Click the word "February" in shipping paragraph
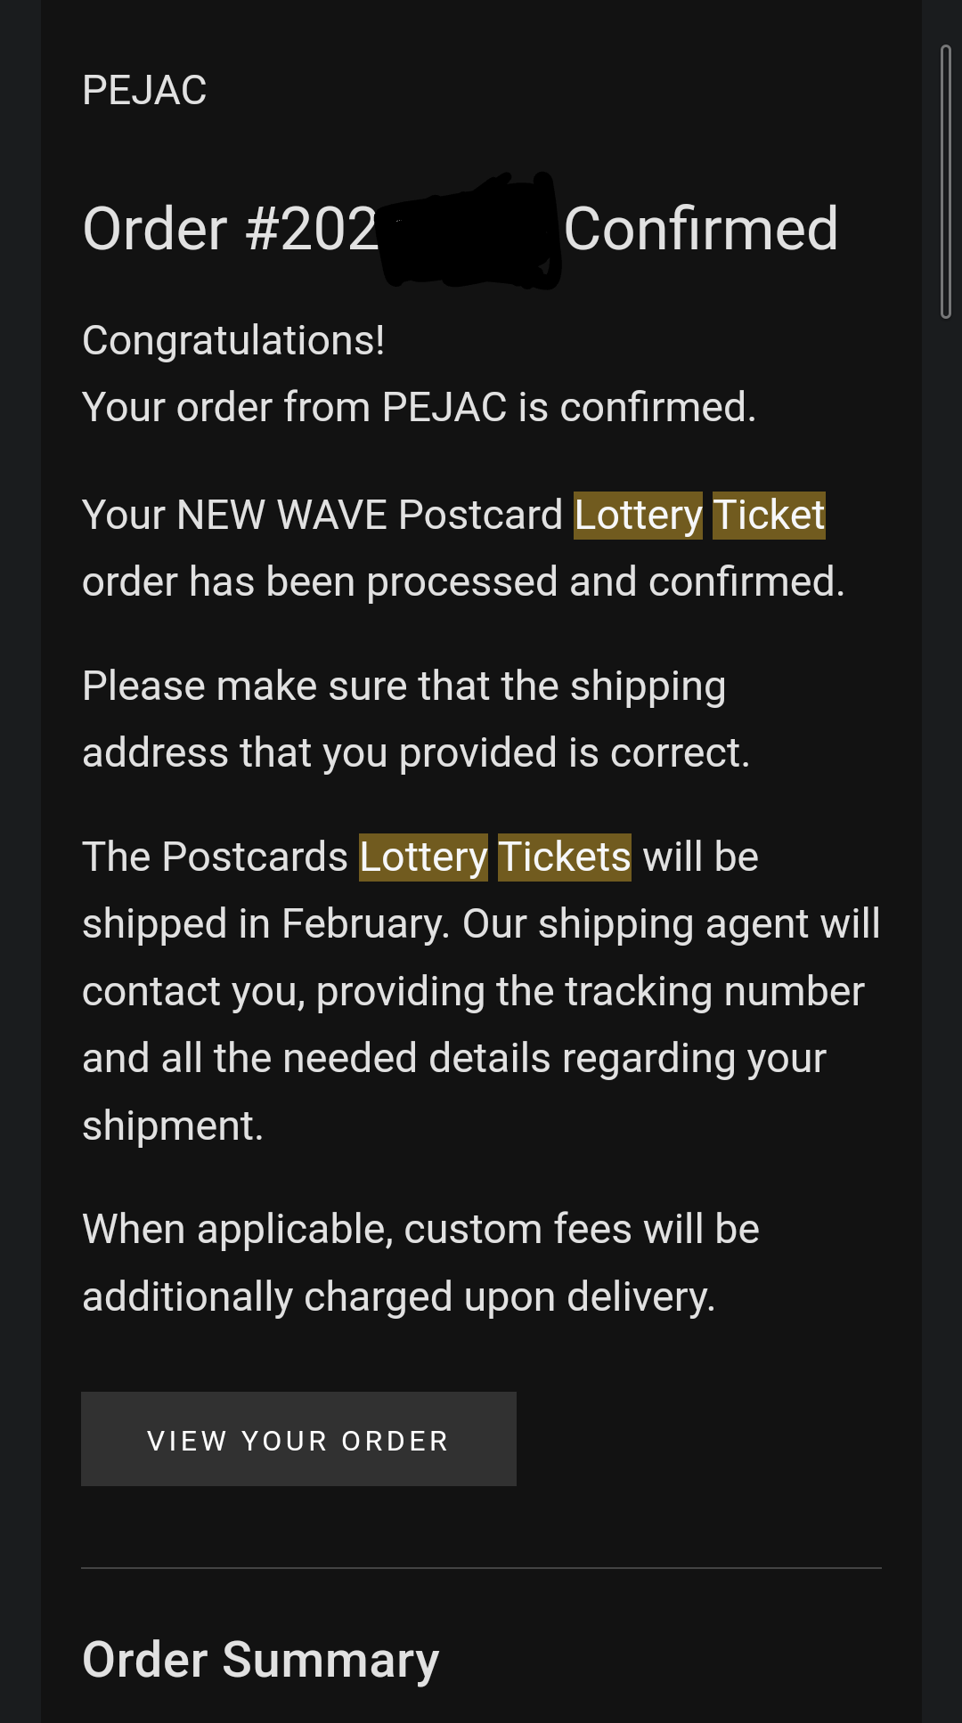The image size is (962, 1723). pyautogui.click(x=366, y=924)
